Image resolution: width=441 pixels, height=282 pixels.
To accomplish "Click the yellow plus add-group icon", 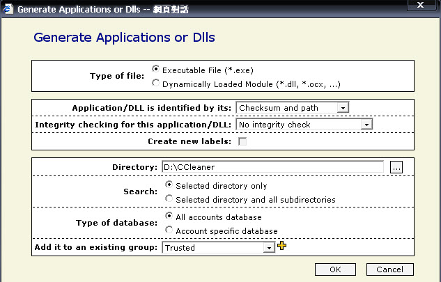I will 282,246.
